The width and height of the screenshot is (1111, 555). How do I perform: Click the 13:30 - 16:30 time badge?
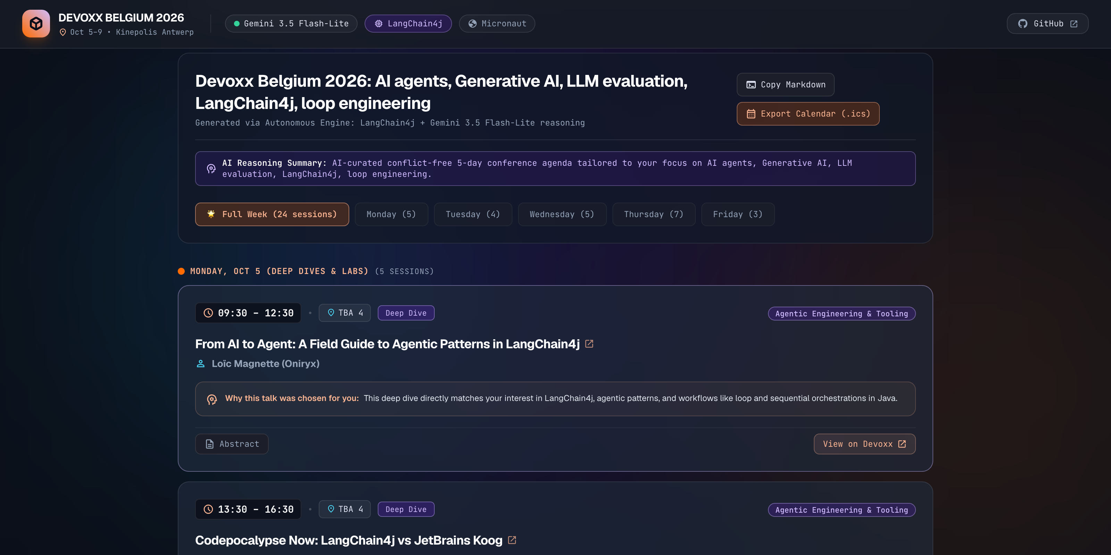pos(248,509)
